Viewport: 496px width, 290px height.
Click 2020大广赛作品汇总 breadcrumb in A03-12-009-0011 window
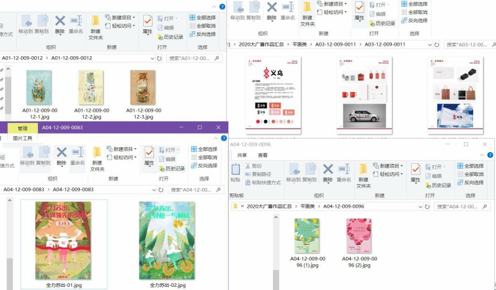click(261, 45)
